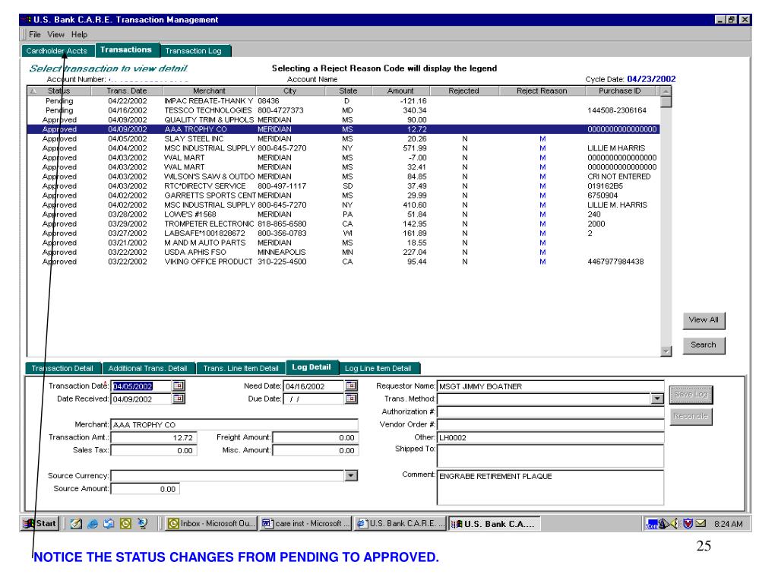Open the calendar picker for Need Date
The image size is (778, 584).
[351, 386]
